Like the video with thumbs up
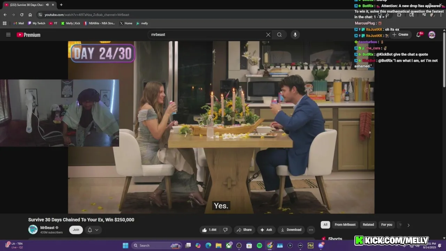 pos(209,230)
